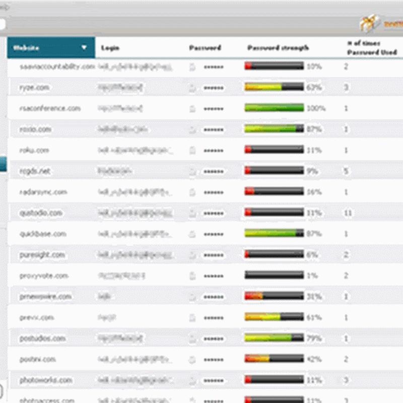Click the password icon in the postudios.com row
The height and width of the screenshot is (403, 403).
pyautogui.click(x=192, y=339)
